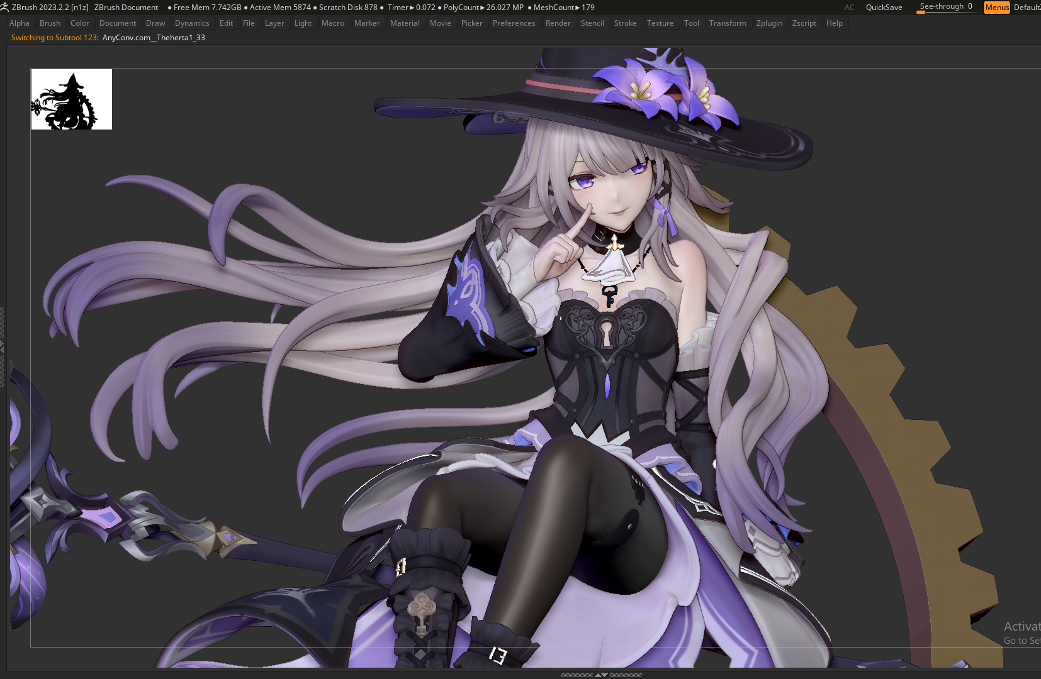Open the Stencil menu
This screenshot has height=679, width=1041.
pyautogui.click(x=593, y=23)
